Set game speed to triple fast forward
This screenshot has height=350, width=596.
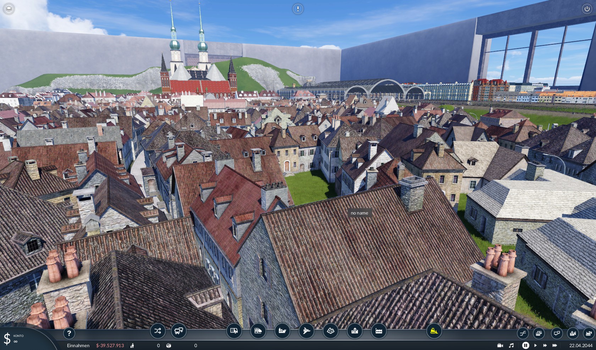(554, 345)
